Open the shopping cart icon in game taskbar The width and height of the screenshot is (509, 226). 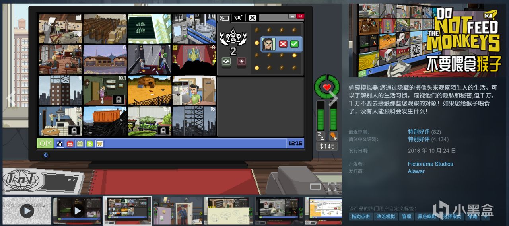pyautogui.click(x=99, y=144)
